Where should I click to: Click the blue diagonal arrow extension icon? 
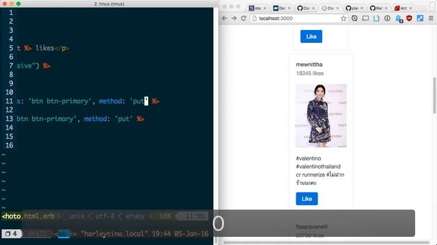click(420, 18)
